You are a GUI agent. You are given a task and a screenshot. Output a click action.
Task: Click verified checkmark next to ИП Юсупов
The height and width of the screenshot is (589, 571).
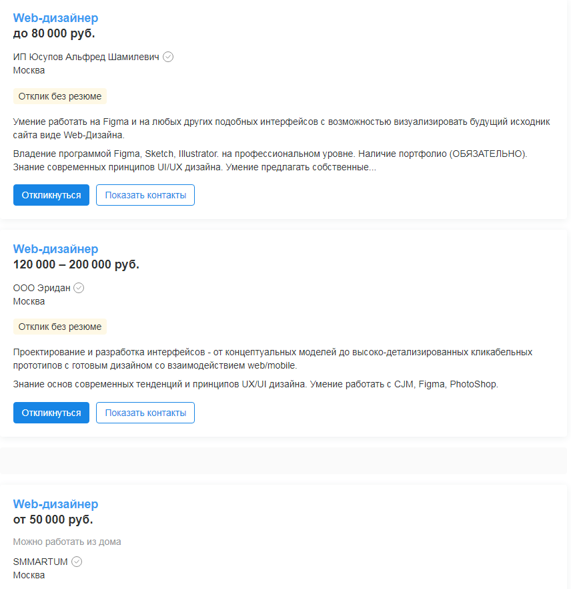(168, 57)
